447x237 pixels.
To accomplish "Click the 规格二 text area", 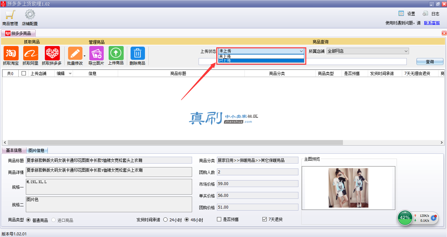I will (x=109, y=204).
